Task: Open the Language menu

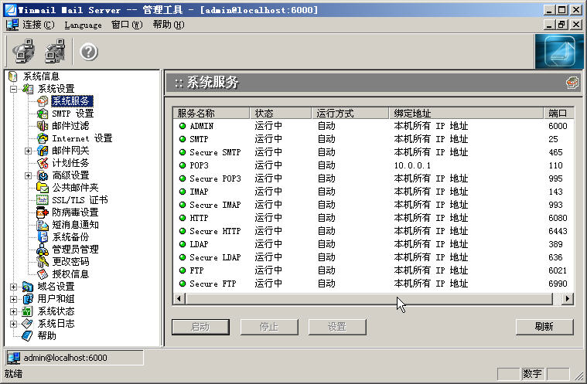Action: click(x=83, y=25)
